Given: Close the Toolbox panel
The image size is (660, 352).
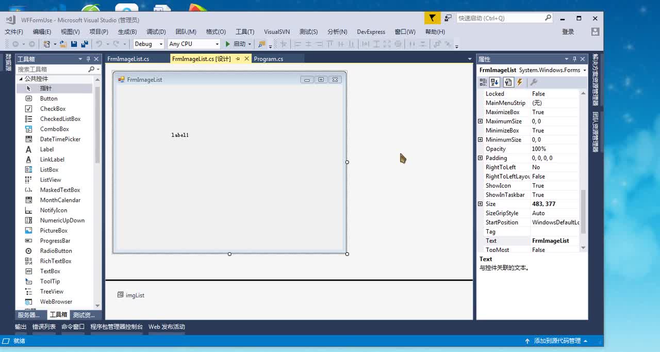Looking at the screenshot, I should 96,59.
